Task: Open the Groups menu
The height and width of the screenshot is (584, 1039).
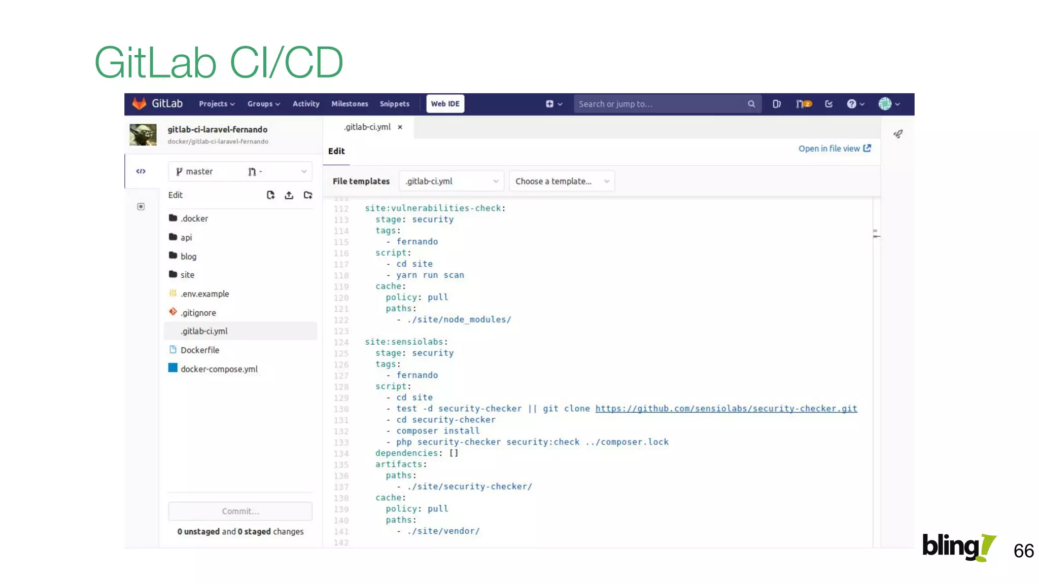Action: tap(263, 104)
